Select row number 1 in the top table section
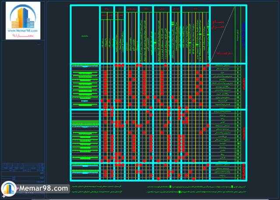 point(238,66)
